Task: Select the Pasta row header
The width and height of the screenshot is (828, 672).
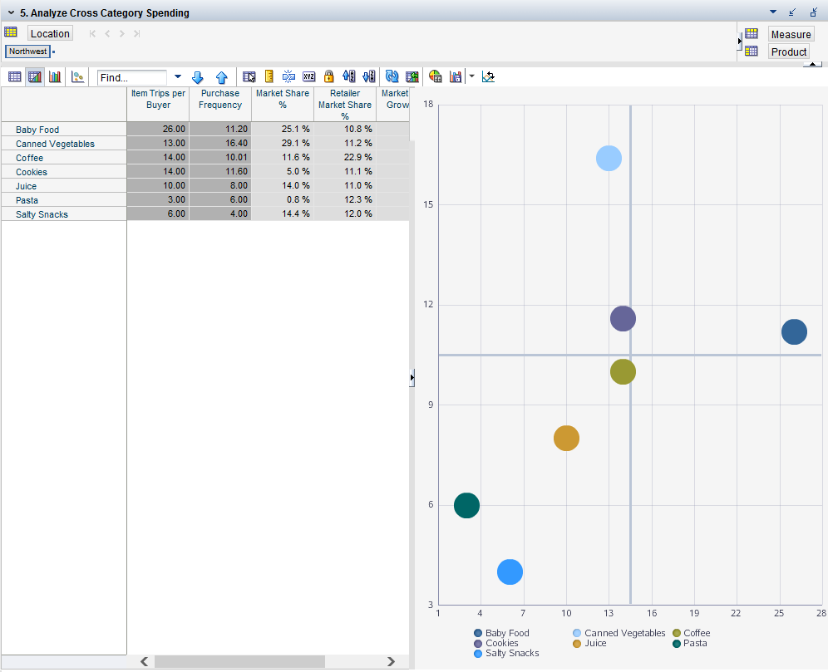Action: pyautogui.click(x=64, y=200)
